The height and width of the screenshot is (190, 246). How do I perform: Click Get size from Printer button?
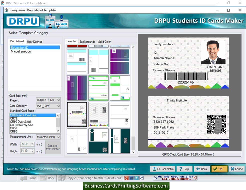click(x=53, y=147)
